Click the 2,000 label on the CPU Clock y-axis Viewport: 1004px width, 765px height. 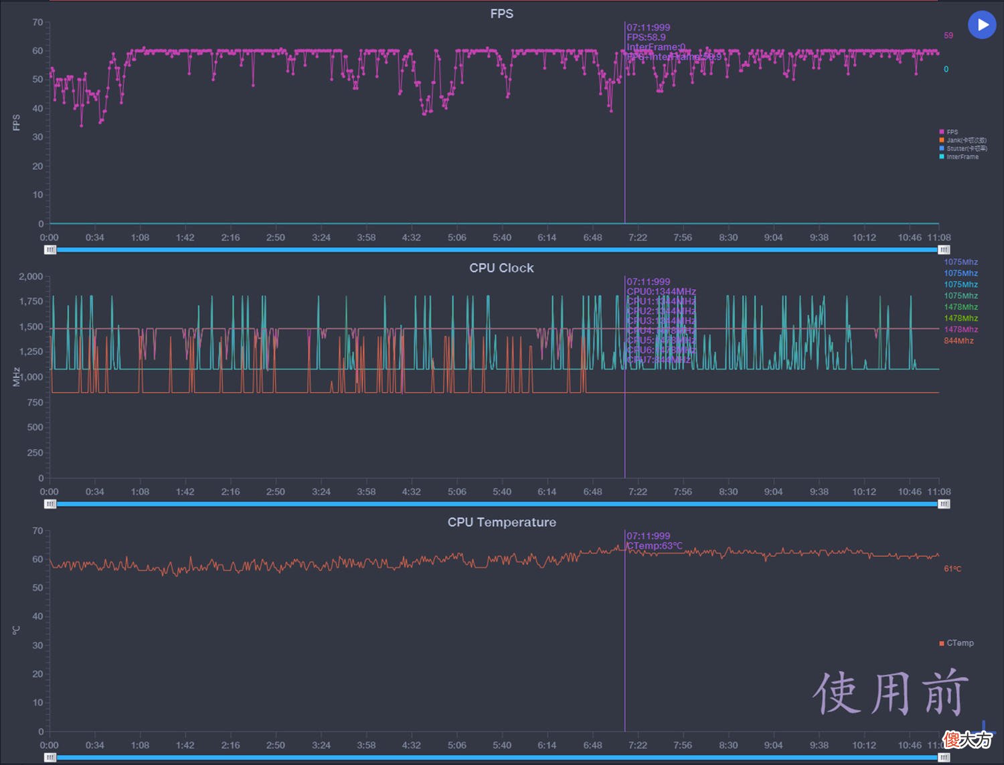pos(31,276)
